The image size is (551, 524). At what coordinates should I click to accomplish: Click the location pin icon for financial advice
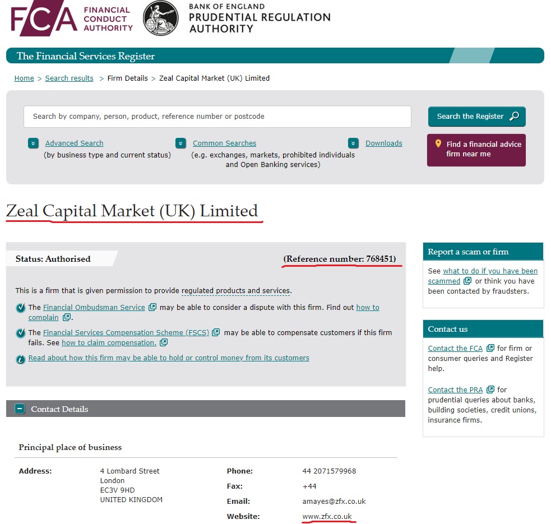(438, 143)
